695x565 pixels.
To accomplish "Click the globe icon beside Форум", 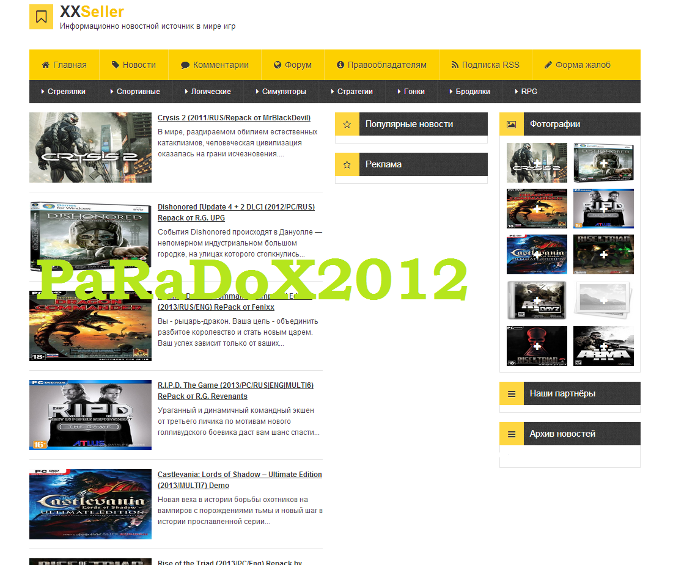I will tap(278, 65).
